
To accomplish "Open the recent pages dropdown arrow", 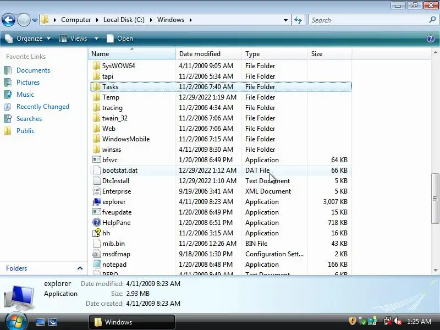I will click(x=35, y=20).
